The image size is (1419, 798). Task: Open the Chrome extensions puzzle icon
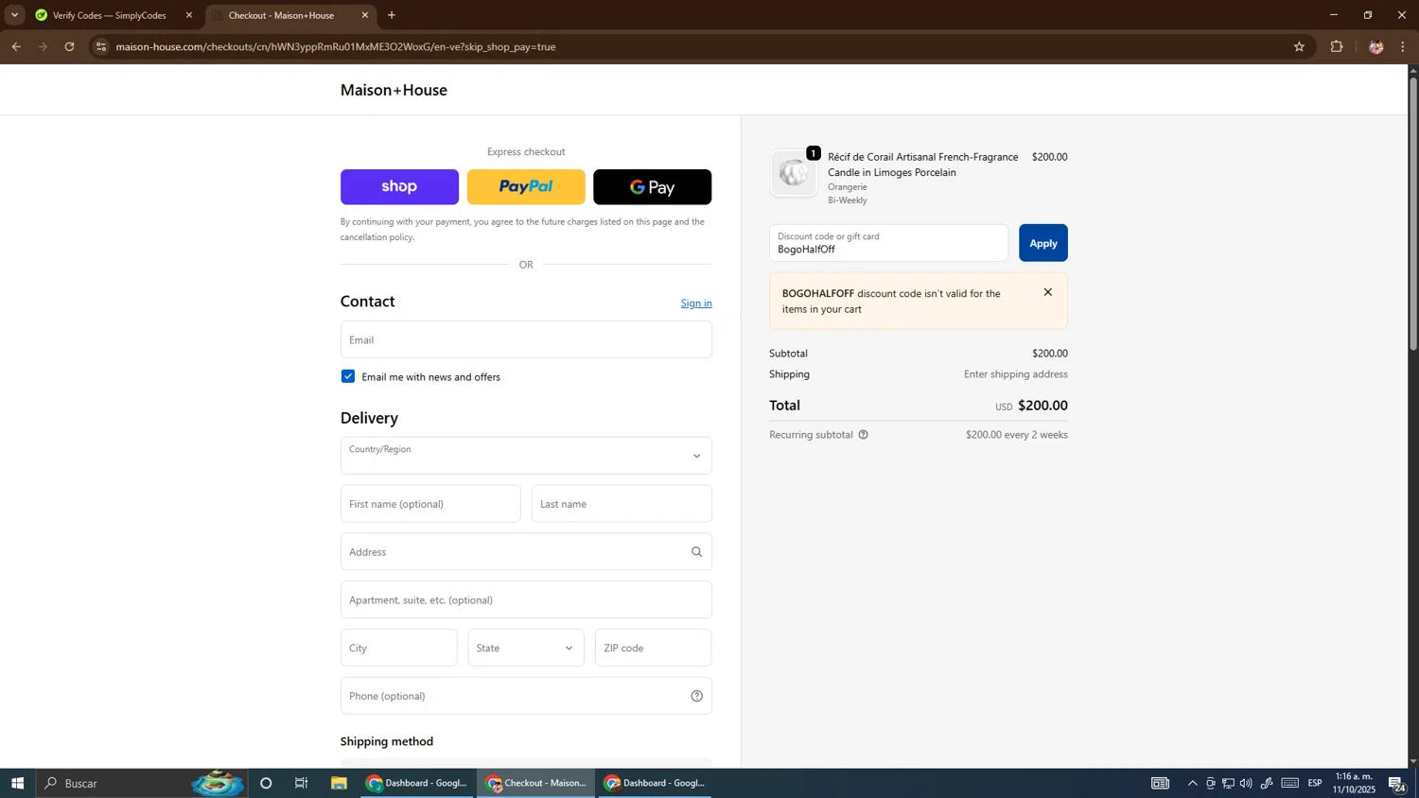coord(1337,46)
